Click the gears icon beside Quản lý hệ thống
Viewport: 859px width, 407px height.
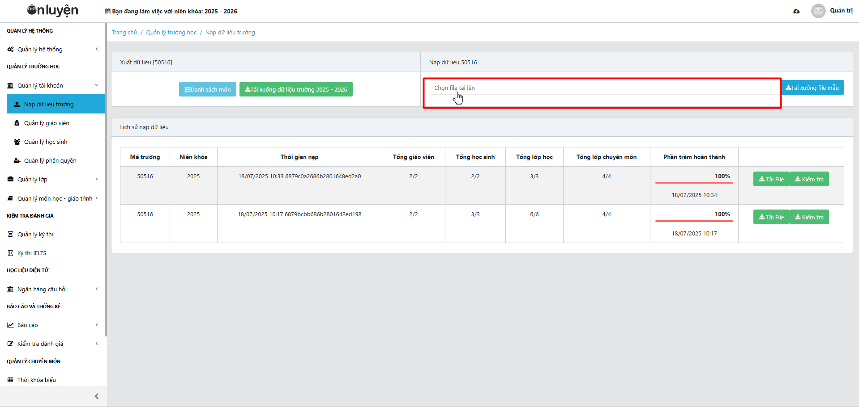click(x=10, y=50)
